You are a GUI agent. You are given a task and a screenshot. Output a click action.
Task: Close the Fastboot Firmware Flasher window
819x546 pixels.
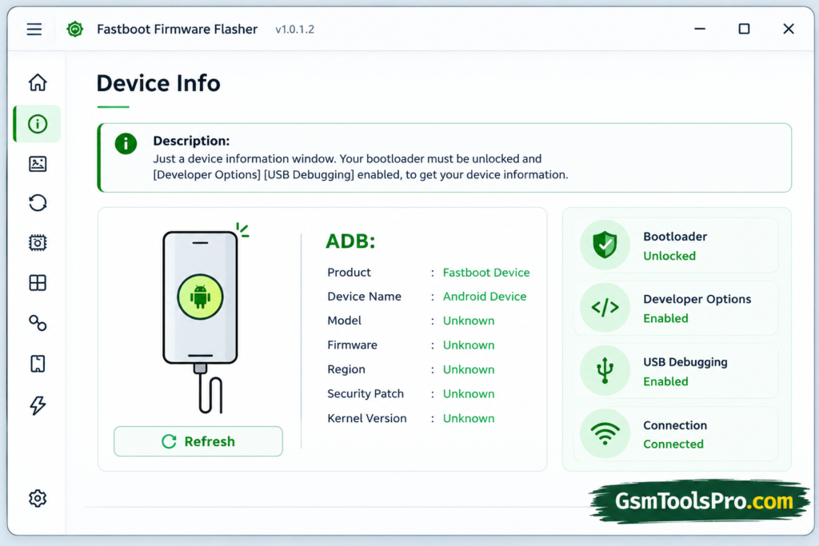pos(789,30)
